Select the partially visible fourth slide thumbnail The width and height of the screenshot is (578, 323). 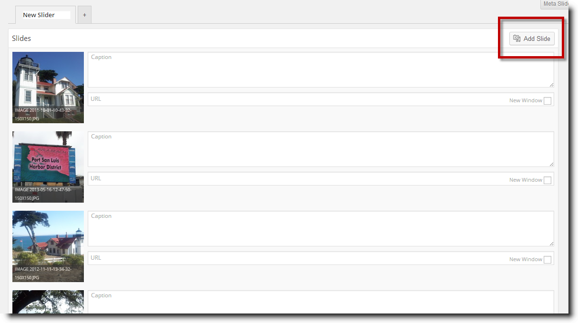coord(48,302)
